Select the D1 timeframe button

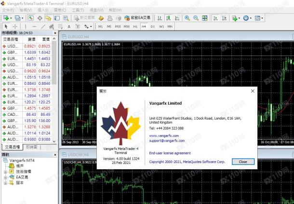[x=152, y=27]
